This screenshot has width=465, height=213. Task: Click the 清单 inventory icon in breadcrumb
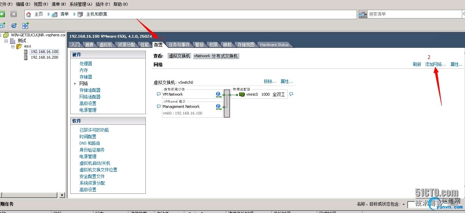55,14
